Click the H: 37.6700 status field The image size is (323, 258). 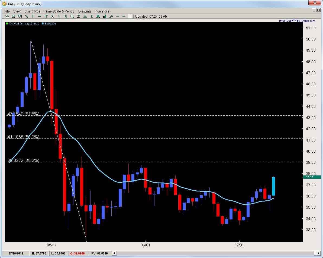point(39,253)
